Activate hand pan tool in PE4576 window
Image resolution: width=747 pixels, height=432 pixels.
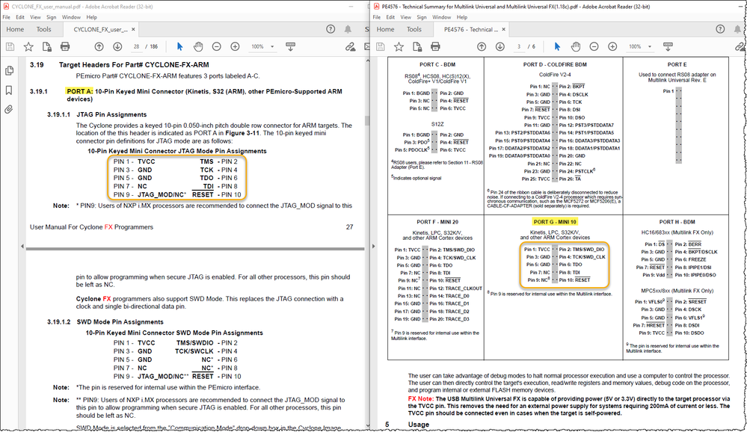pyautogui.click(x=576, y=46)
